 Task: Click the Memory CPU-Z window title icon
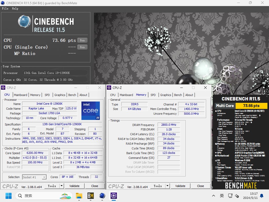tap(109, 88)
